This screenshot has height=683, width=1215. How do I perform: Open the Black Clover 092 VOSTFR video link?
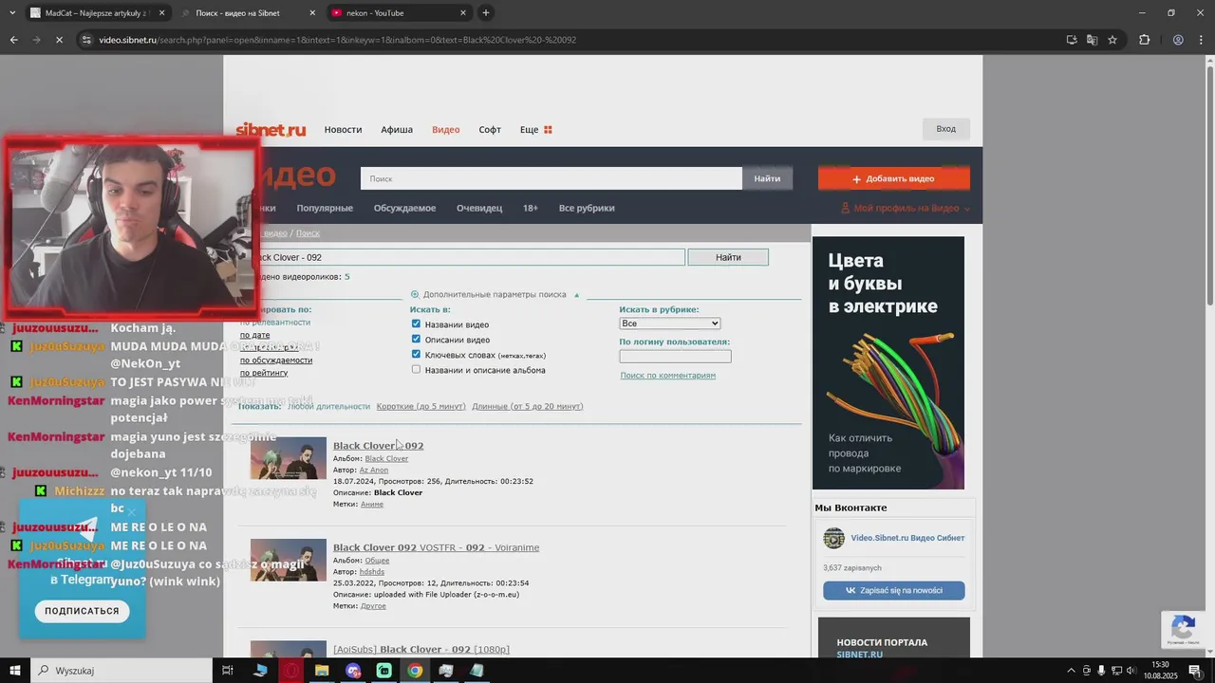(x=436, y=547)
